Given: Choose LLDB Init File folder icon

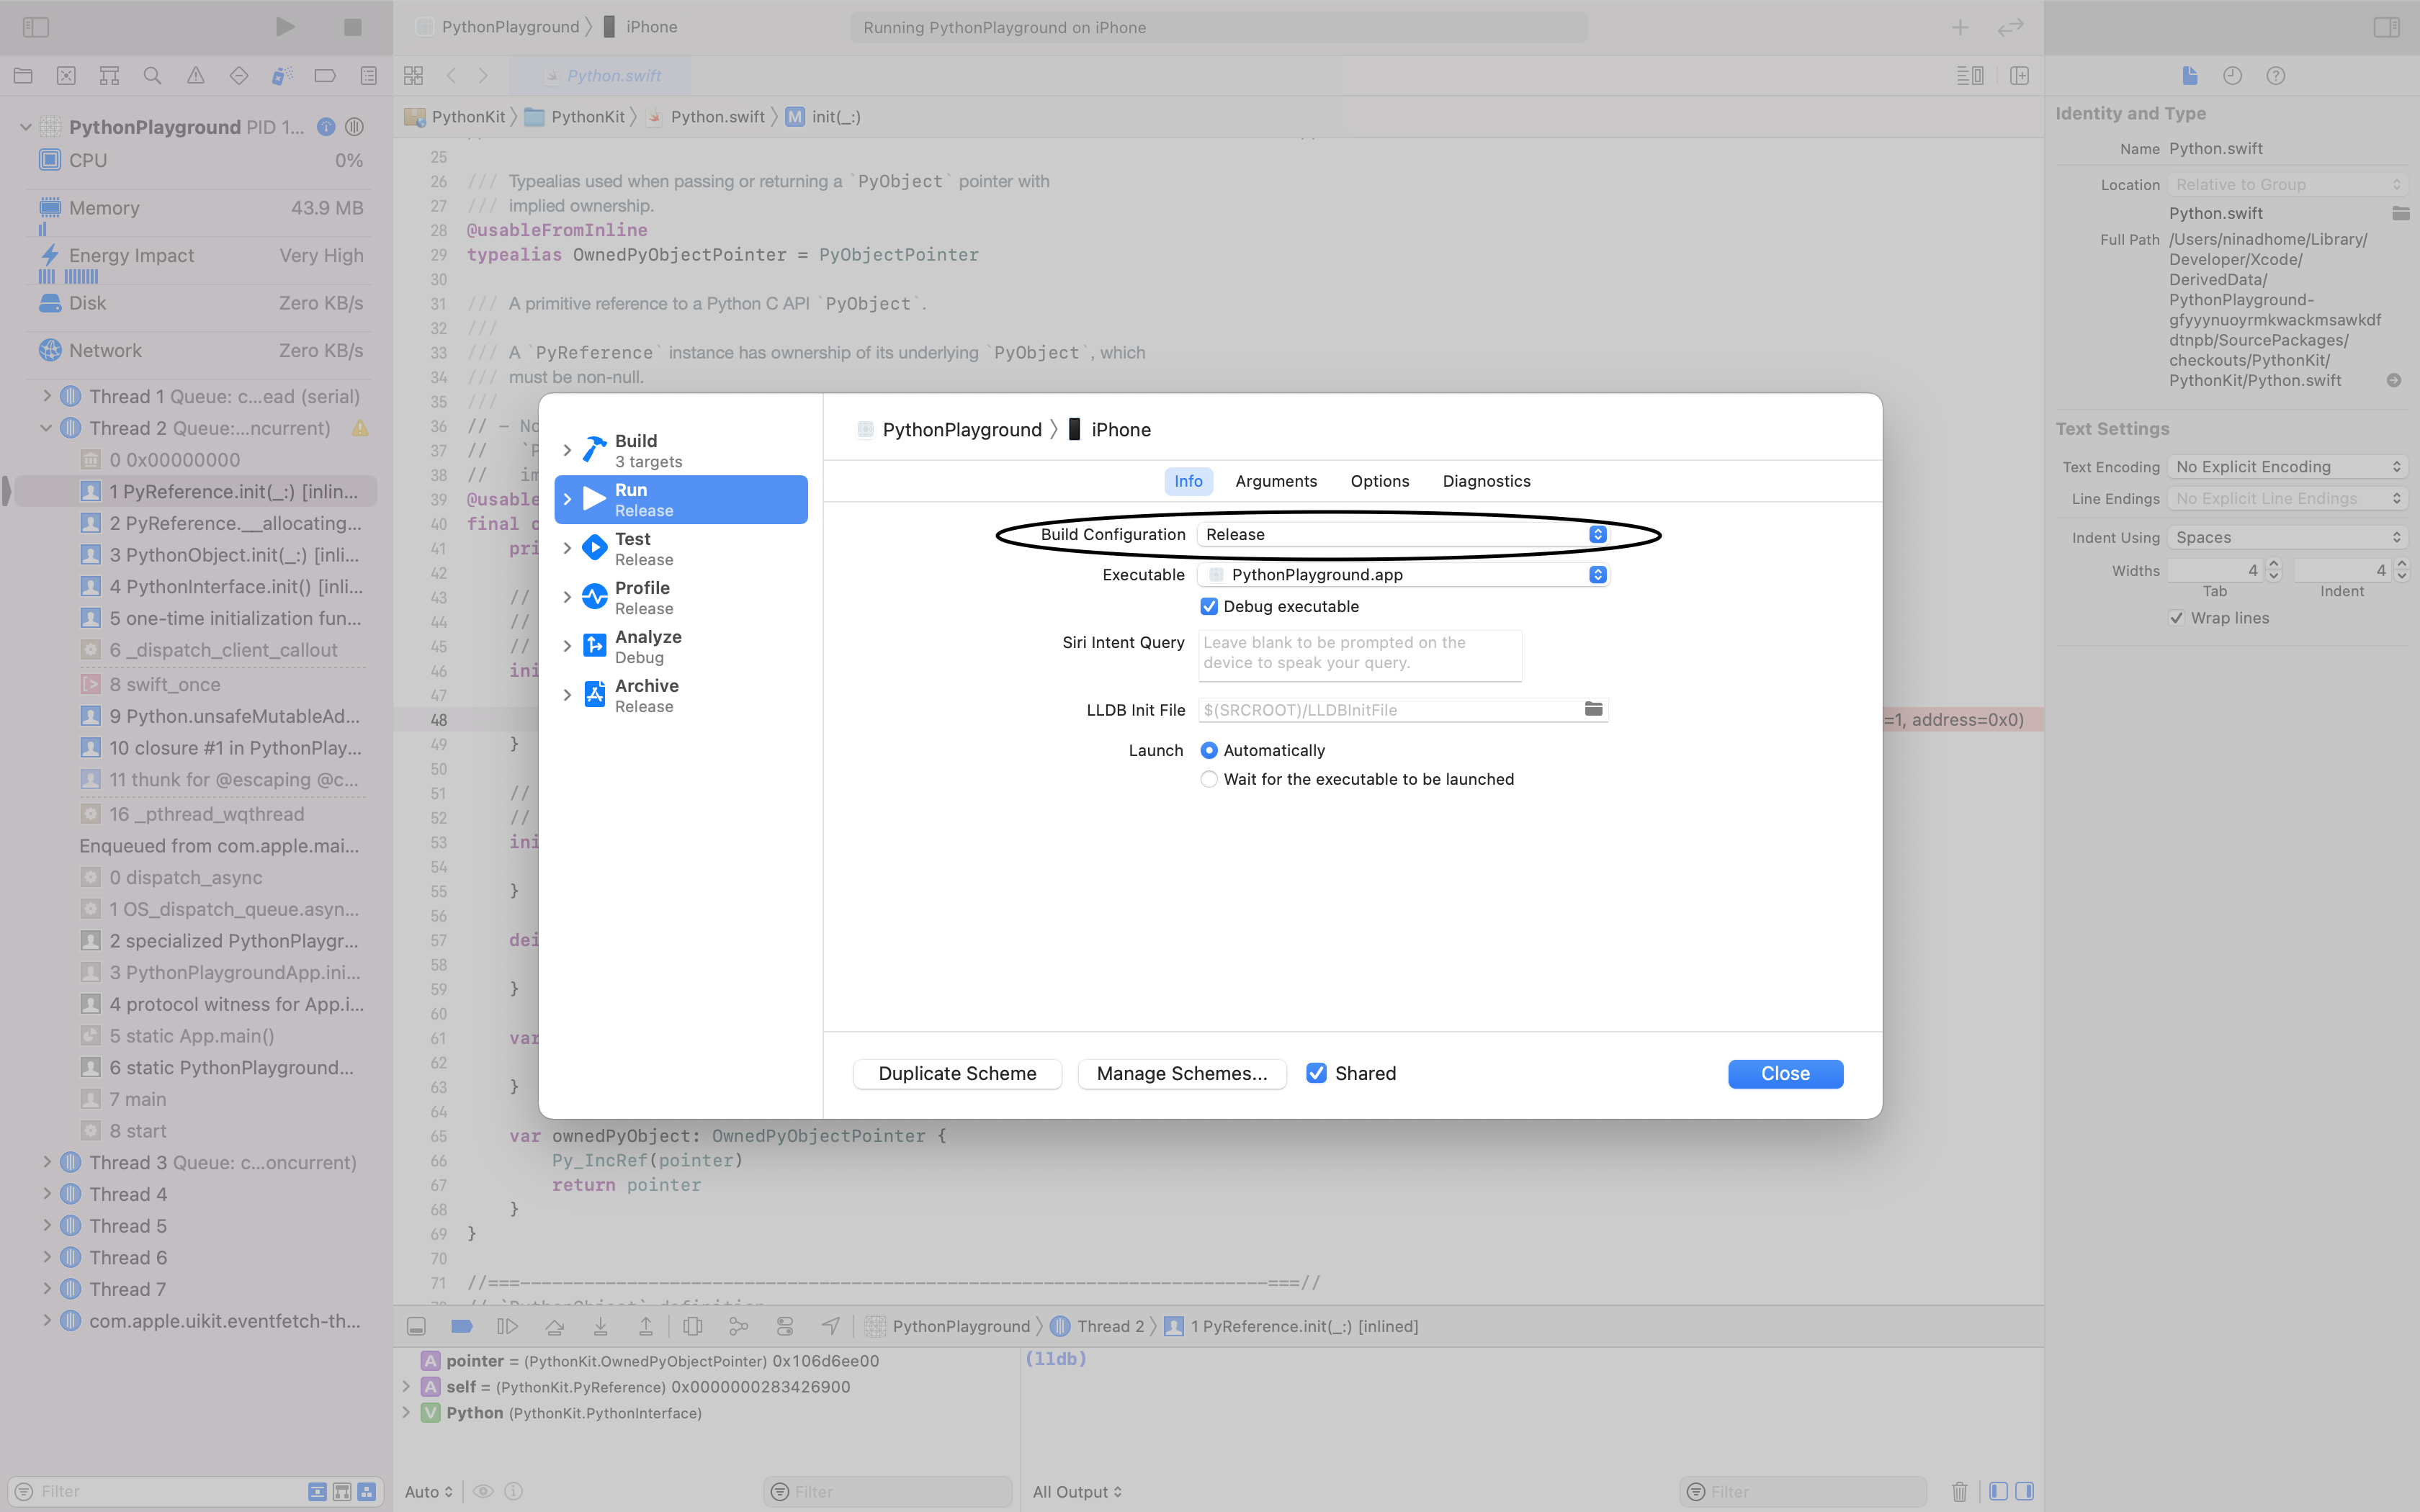Looking at the screenshot, I should coord(1593,709).
